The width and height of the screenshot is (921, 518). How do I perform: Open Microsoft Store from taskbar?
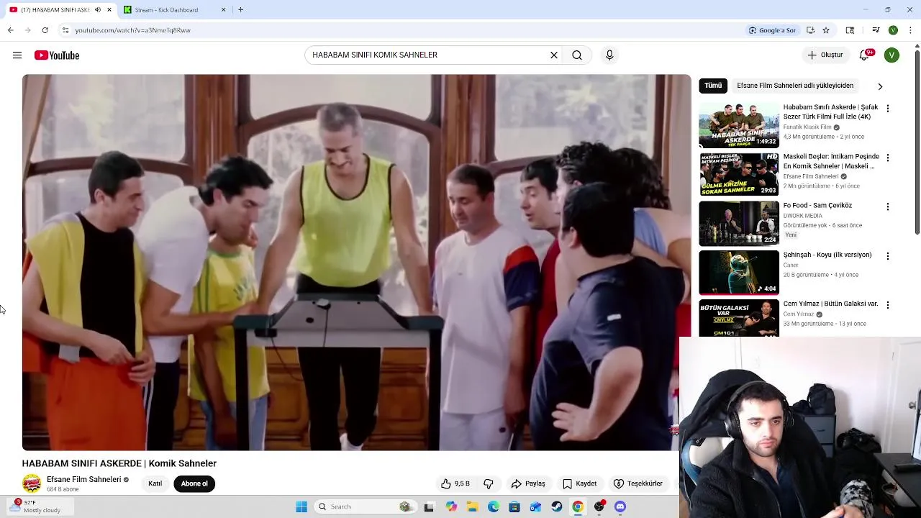click(x=514, y=506)
